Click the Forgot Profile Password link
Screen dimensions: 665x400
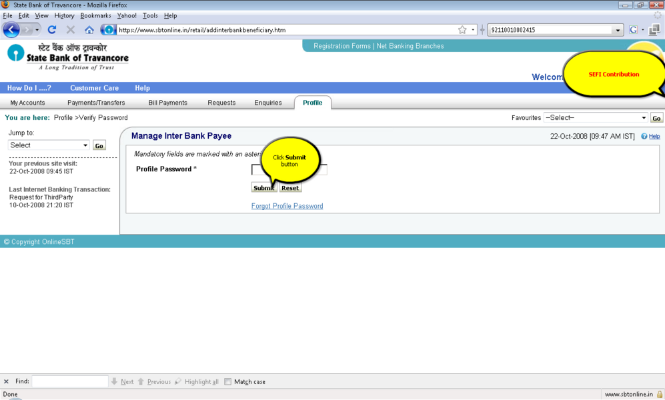[287, 206]
